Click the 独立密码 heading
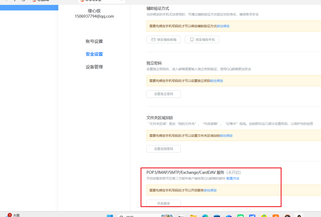Screen dimensions: 321x217 tap(154, 63)
